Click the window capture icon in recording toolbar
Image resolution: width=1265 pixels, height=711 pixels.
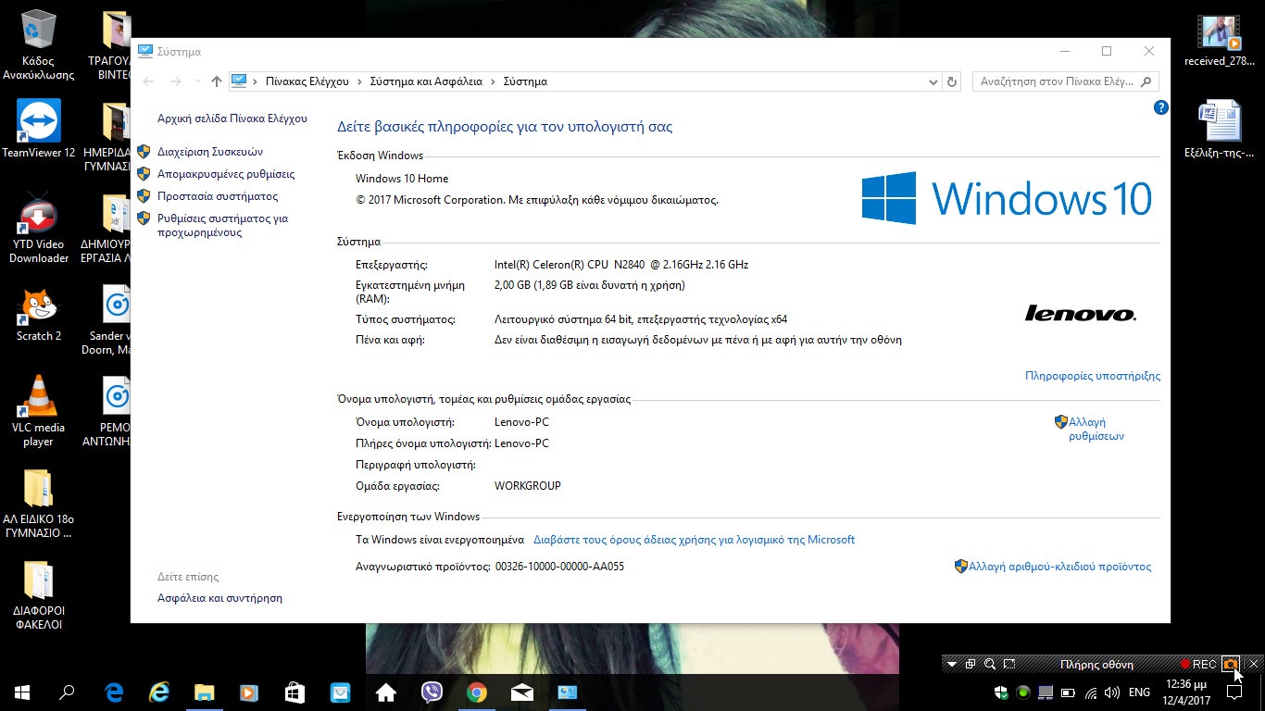[970, 664]
